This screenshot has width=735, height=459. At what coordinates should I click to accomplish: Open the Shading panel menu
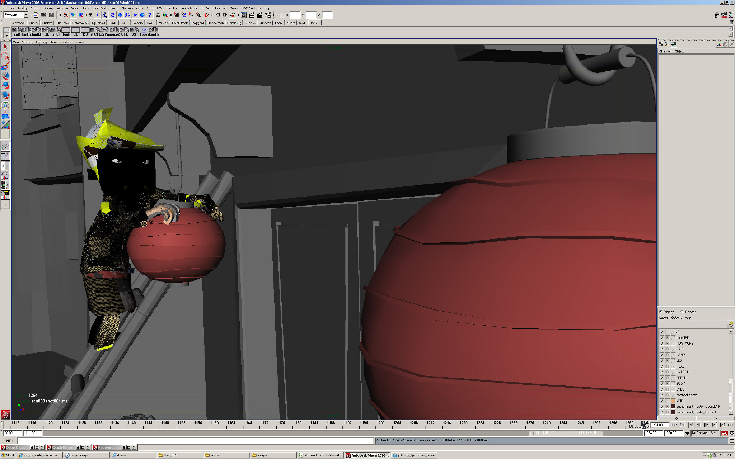[x=28, y=42]
